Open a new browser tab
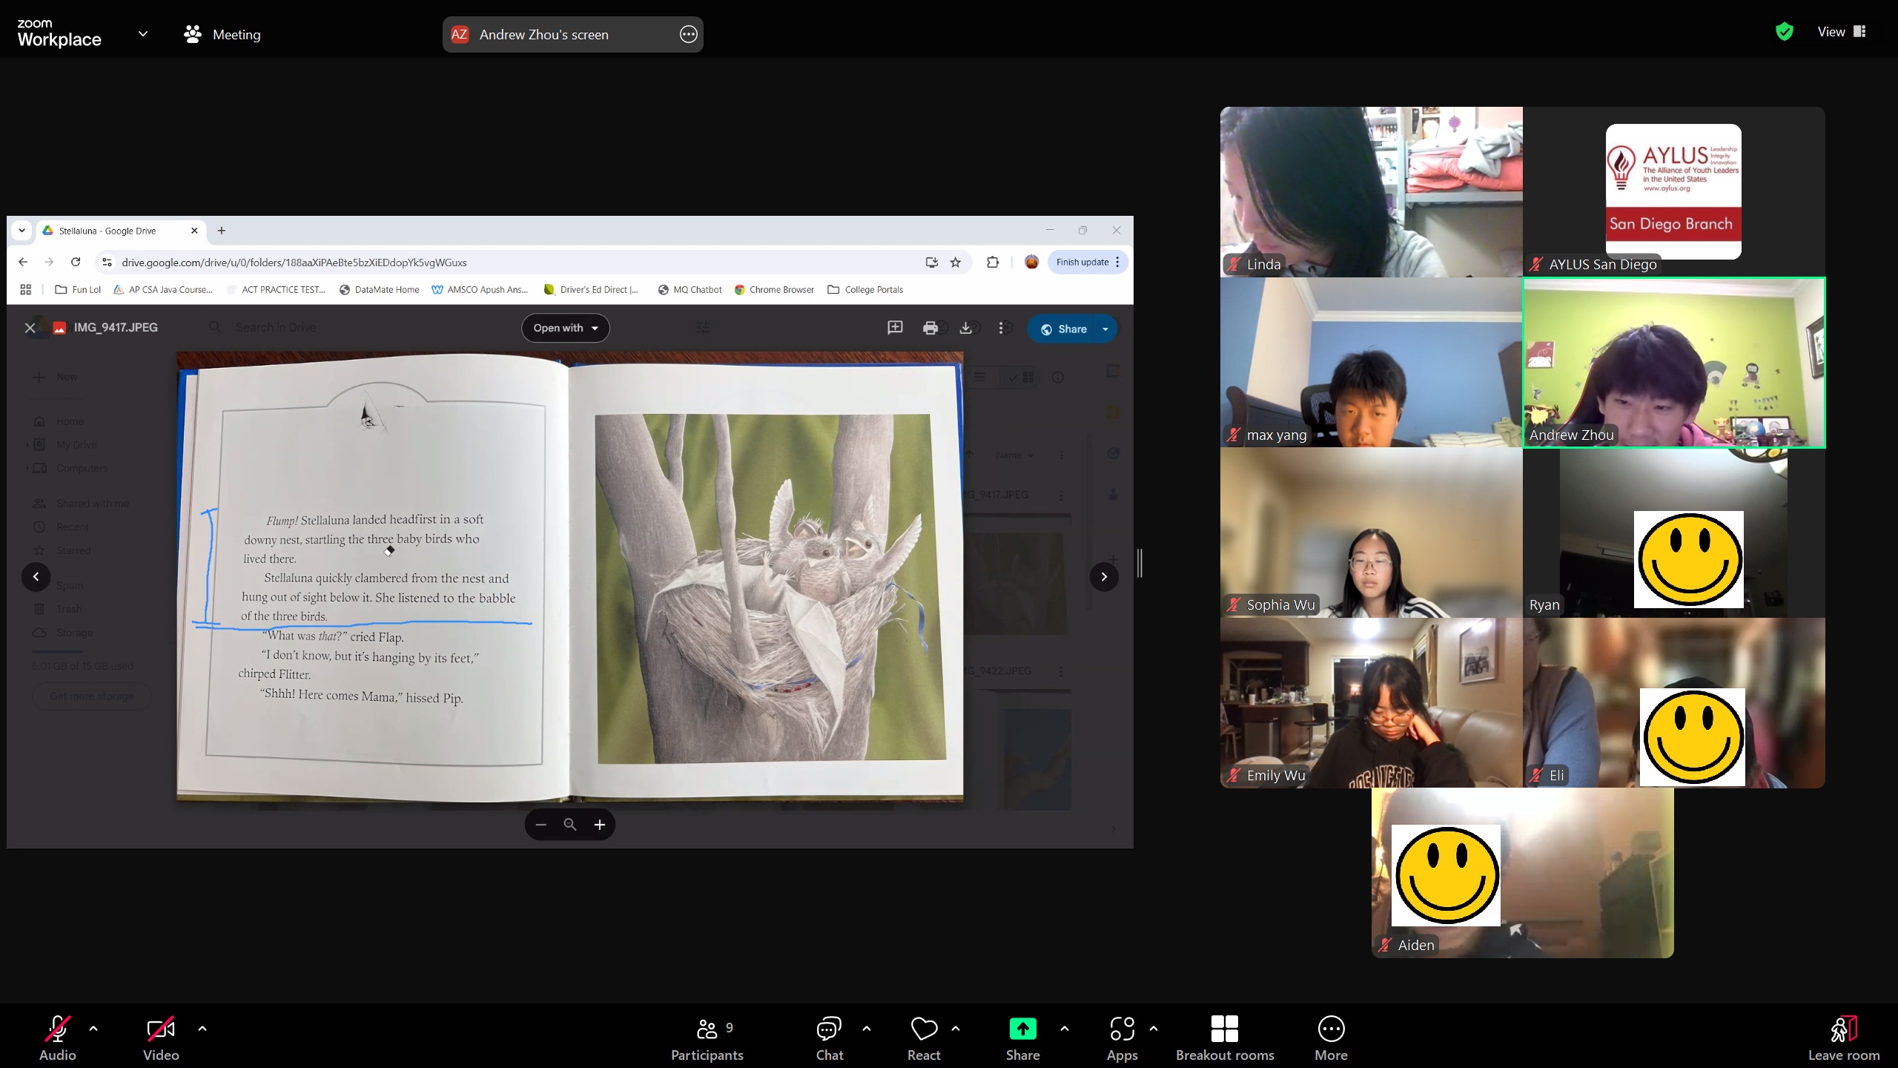This screenshot has height=1068, width=1898. coord(221,231)
